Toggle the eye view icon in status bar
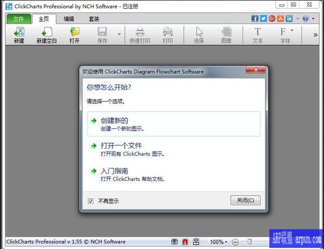324x249 pixels. coord(175,242)
